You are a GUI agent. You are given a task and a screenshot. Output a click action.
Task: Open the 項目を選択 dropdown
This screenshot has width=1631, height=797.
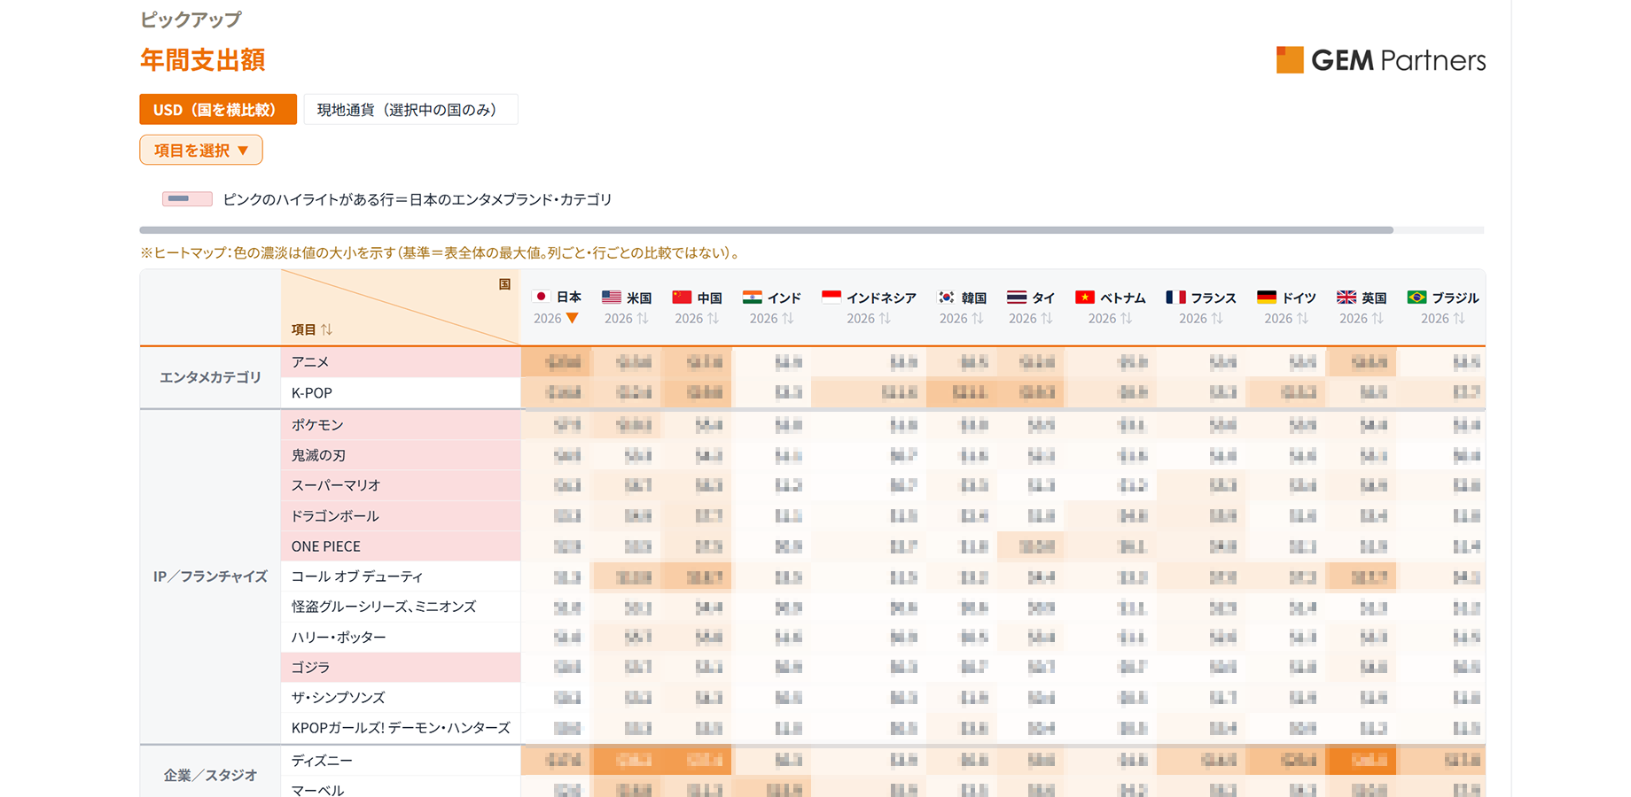[201, 150]
